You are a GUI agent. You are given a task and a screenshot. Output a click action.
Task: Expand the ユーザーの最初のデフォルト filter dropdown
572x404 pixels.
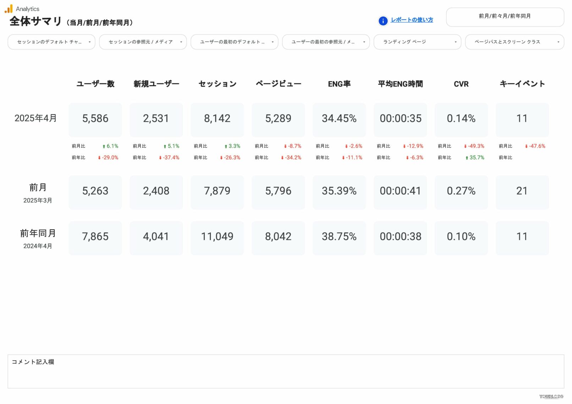pyautogui.click(x=234, y=42)
